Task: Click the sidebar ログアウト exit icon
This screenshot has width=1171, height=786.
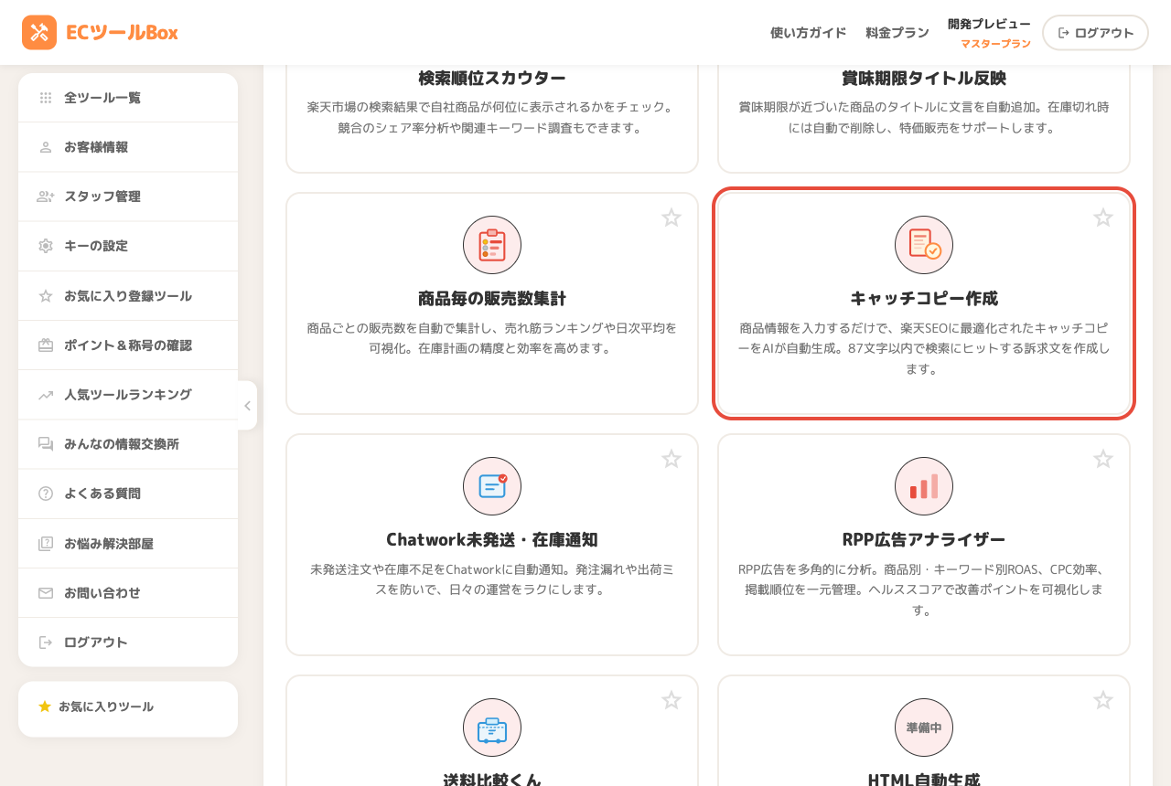Action: click(x=46, y=643)
